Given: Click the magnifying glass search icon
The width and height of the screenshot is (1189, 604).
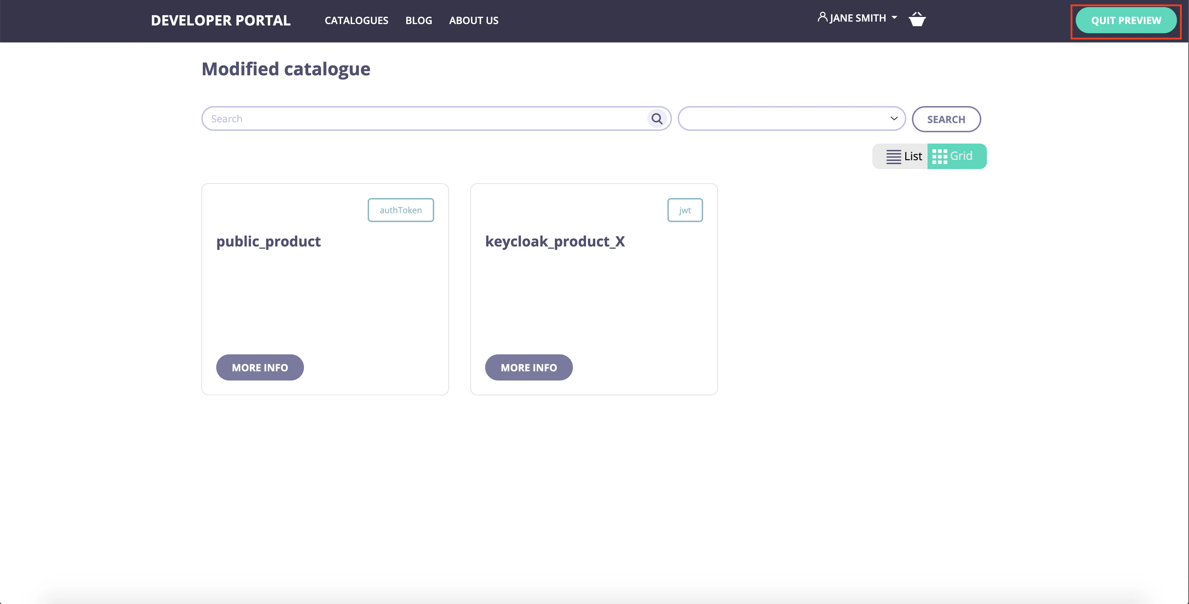Looking at the screenshot, I should [657, 119].
